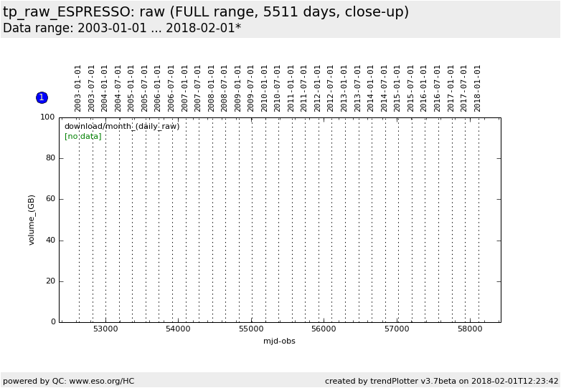Click the 55000 tick on the mjd-obs axis
This screenshot has width=561, height=388.
[251, 329]
